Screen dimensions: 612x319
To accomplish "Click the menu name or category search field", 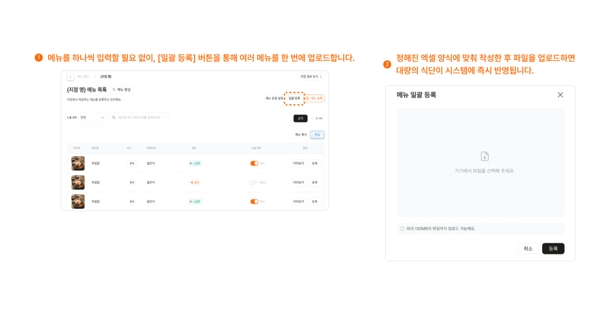I will click(x=139, y=118).
